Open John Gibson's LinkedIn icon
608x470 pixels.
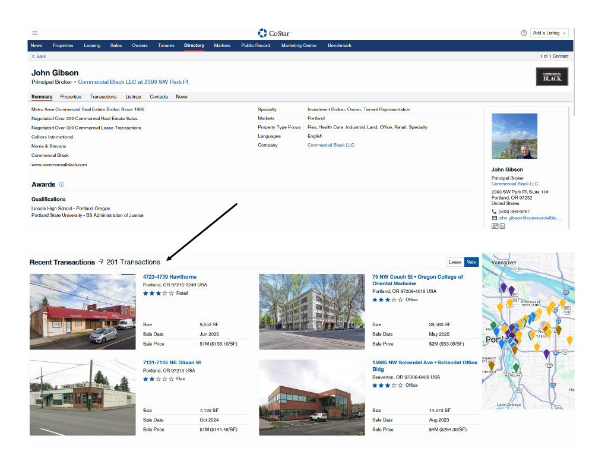(502, 226)
